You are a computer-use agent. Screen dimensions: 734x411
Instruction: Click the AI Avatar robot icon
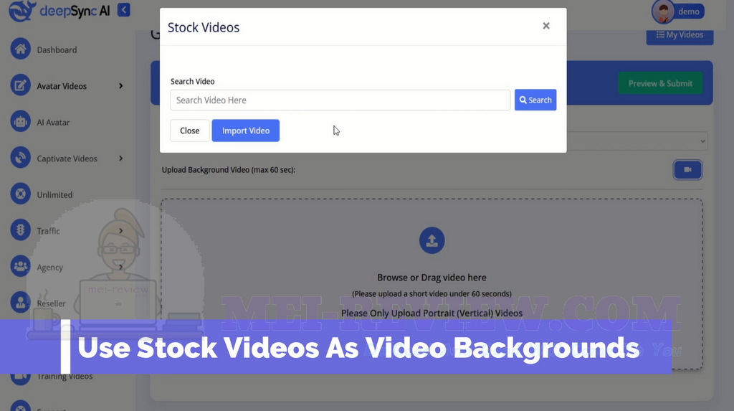20,122
